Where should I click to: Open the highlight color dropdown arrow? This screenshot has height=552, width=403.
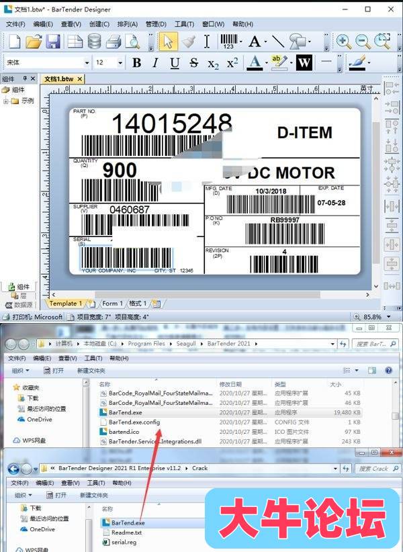[x=291, y=63]
